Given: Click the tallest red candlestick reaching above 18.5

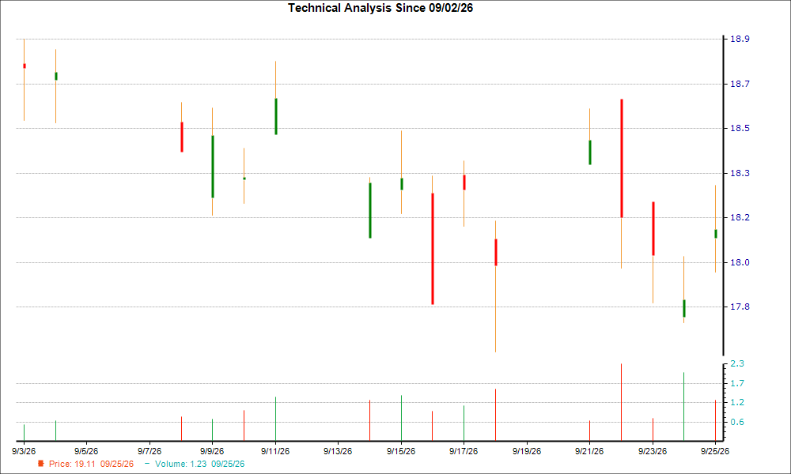Looking at the screenshot, I should tap(622, 158).
